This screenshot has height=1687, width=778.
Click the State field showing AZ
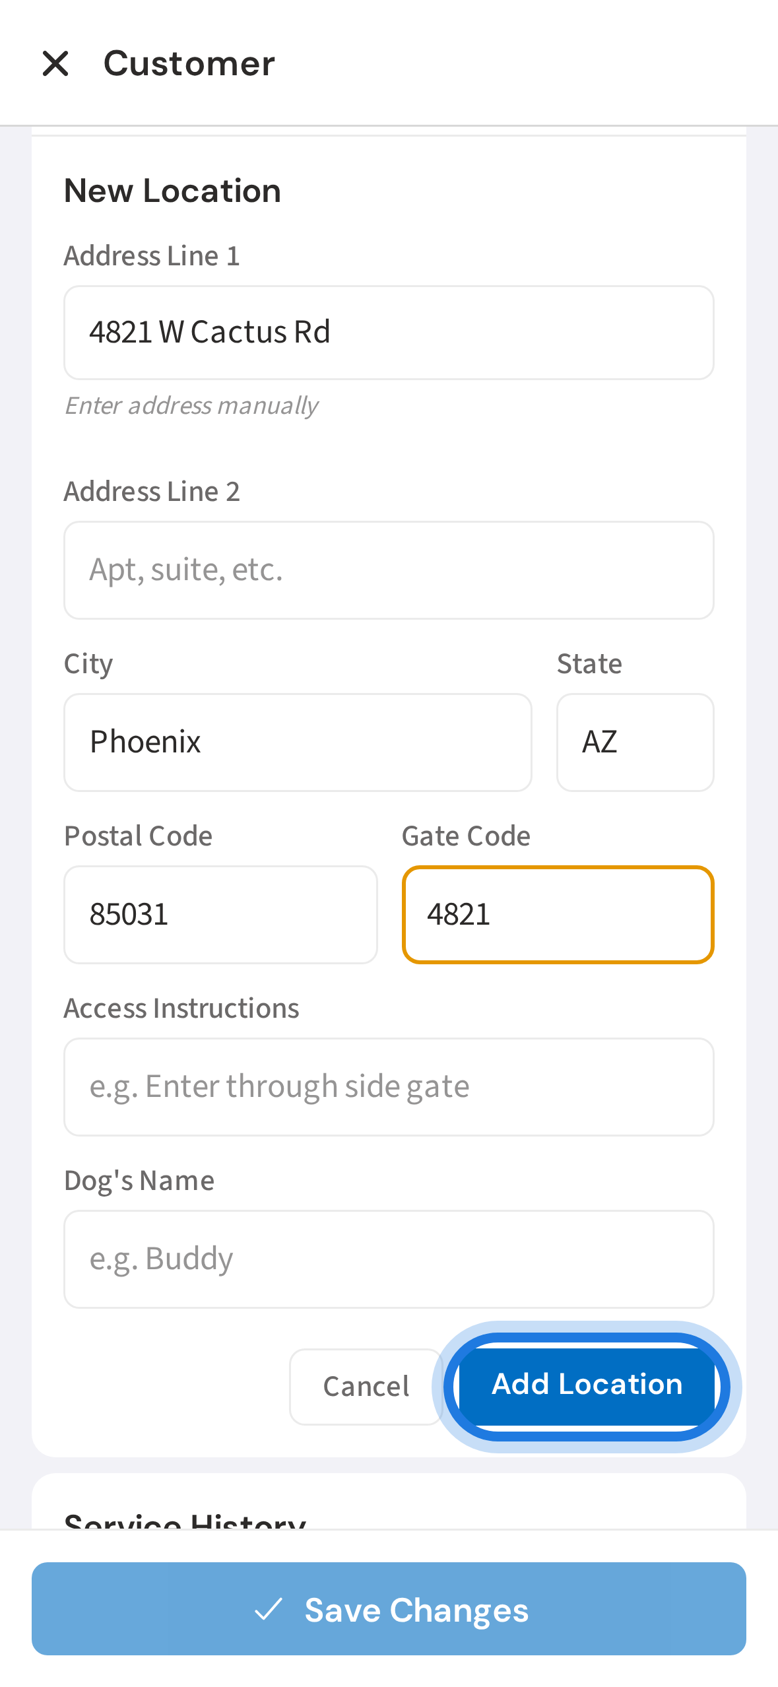[x=635, y=742]
